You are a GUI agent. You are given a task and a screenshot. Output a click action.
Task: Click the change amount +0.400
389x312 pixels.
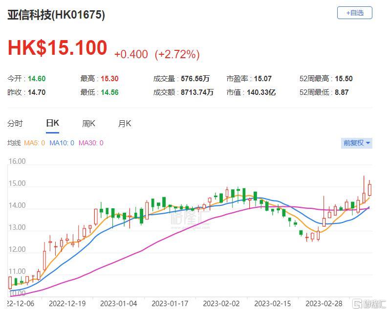(x=131, y=54)
